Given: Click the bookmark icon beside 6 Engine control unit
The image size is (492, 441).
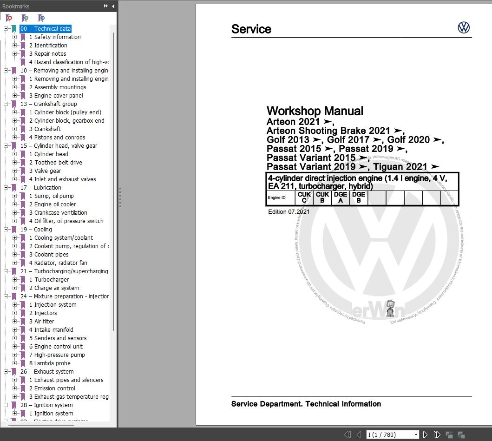Looking at the screenshot, I should [23, 347].
